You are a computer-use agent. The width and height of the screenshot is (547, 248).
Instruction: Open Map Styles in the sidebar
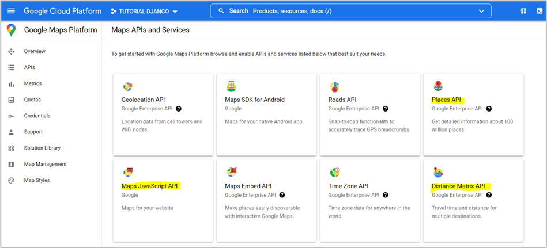(37, 180)
